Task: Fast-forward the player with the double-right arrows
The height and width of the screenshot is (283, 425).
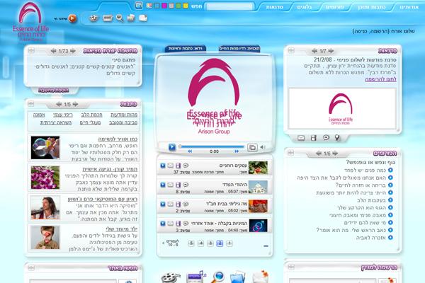Action: [237, 151]
